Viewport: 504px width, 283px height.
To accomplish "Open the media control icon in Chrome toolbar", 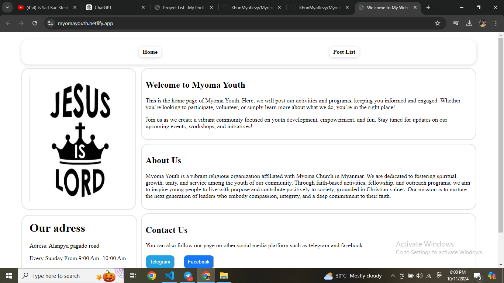I will [456, 23].
